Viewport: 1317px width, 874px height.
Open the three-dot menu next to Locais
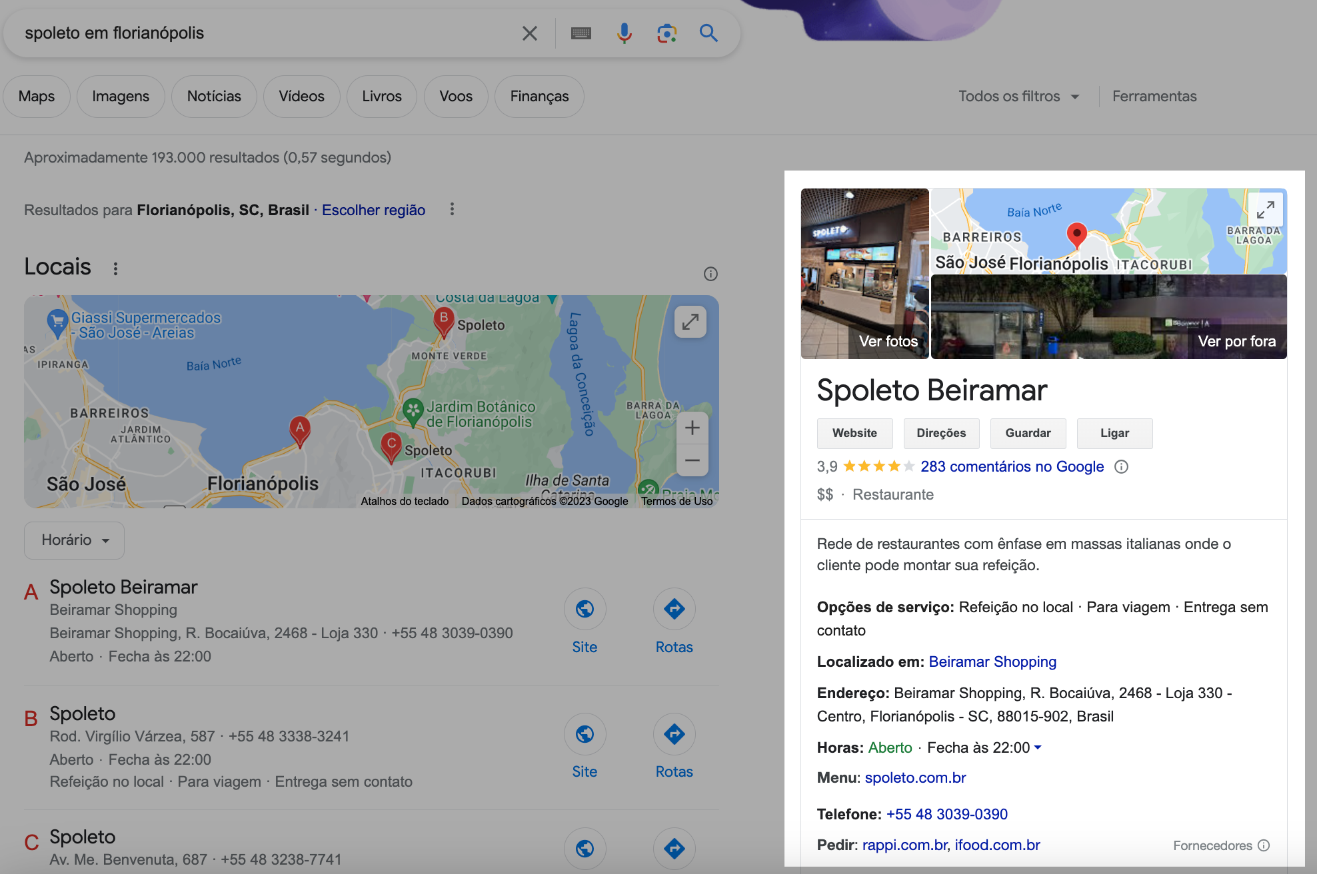115,268
